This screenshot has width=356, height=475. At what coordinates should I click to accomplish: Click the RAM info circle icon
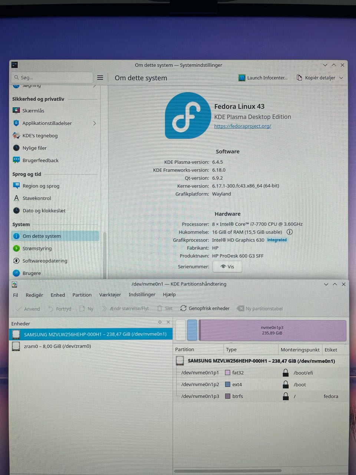[290, 232]
